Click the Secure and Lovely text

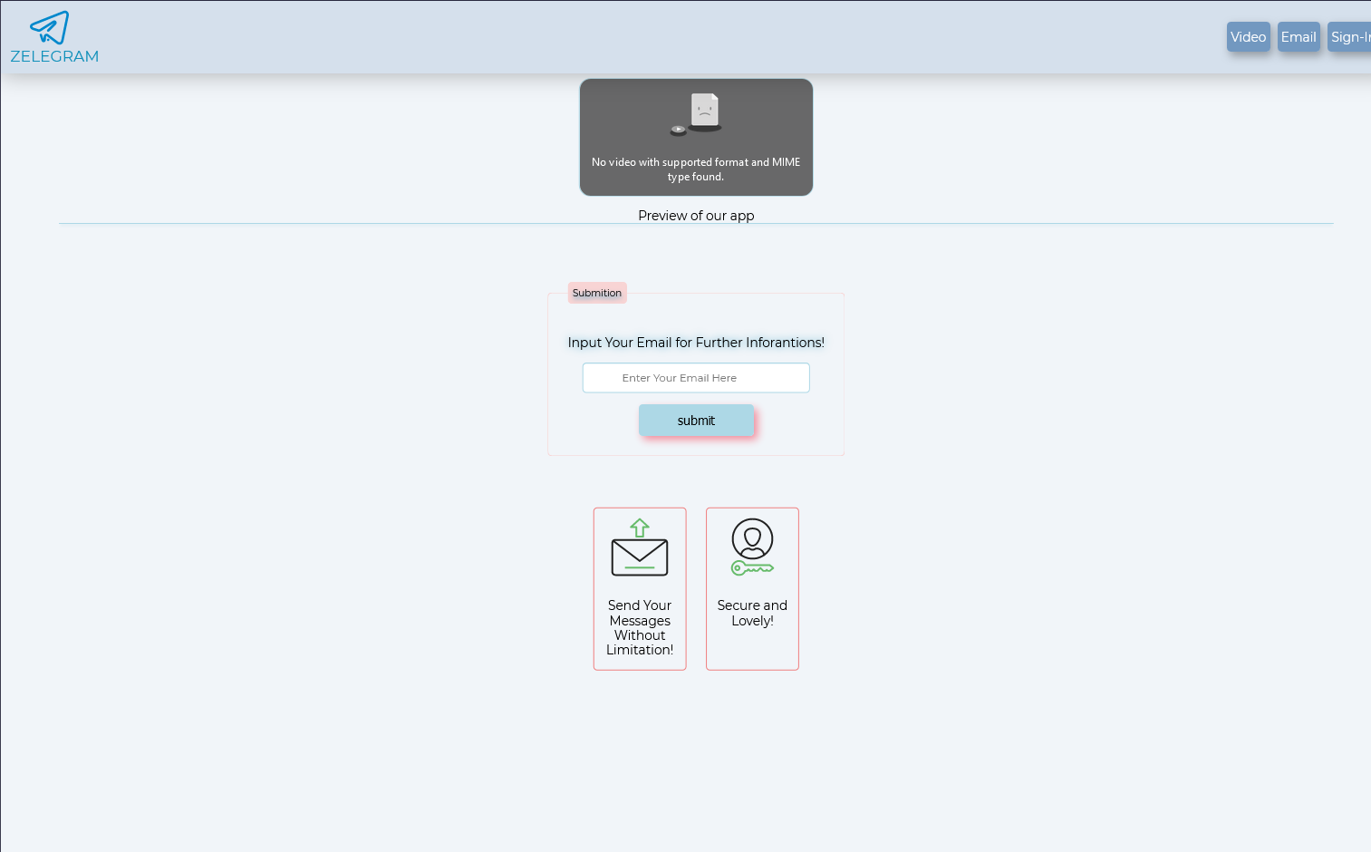[x=752, y=613]
